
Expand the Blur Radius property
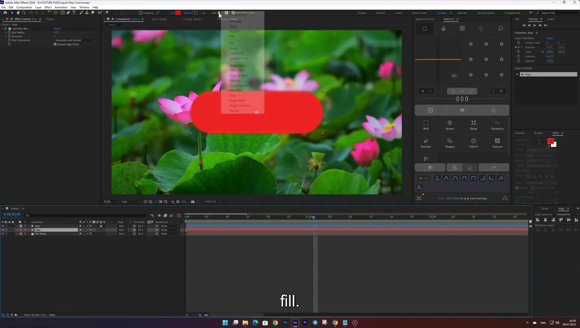pyautogui.click(x=6, y=33)
